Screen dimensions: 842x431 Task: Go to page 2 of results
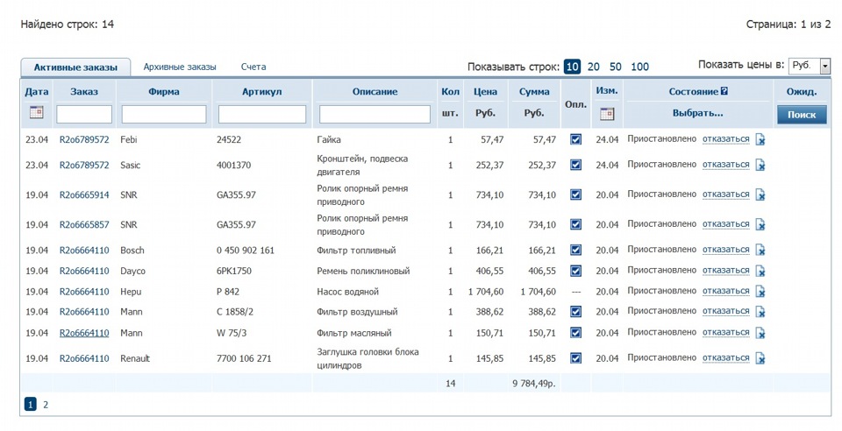click(x=46, y=405)
